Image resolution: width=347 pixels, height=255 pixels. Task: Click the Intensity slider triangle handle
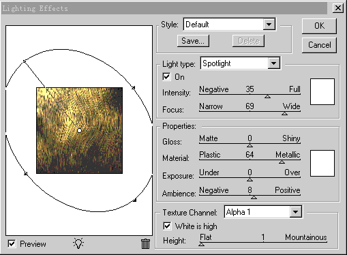267,97
